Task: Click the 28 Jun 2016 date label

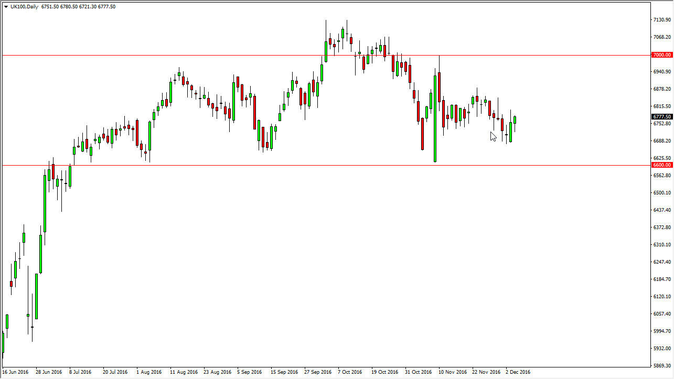Action: [x=49, y=372]
